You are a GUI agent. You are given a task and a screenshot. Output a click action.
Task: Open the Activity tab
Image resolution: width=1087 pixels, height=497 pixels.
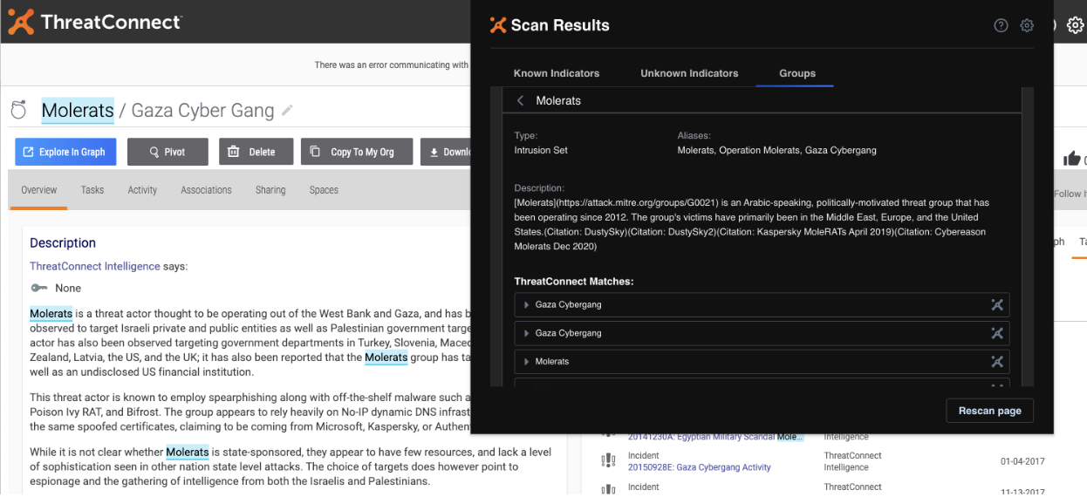142,190
